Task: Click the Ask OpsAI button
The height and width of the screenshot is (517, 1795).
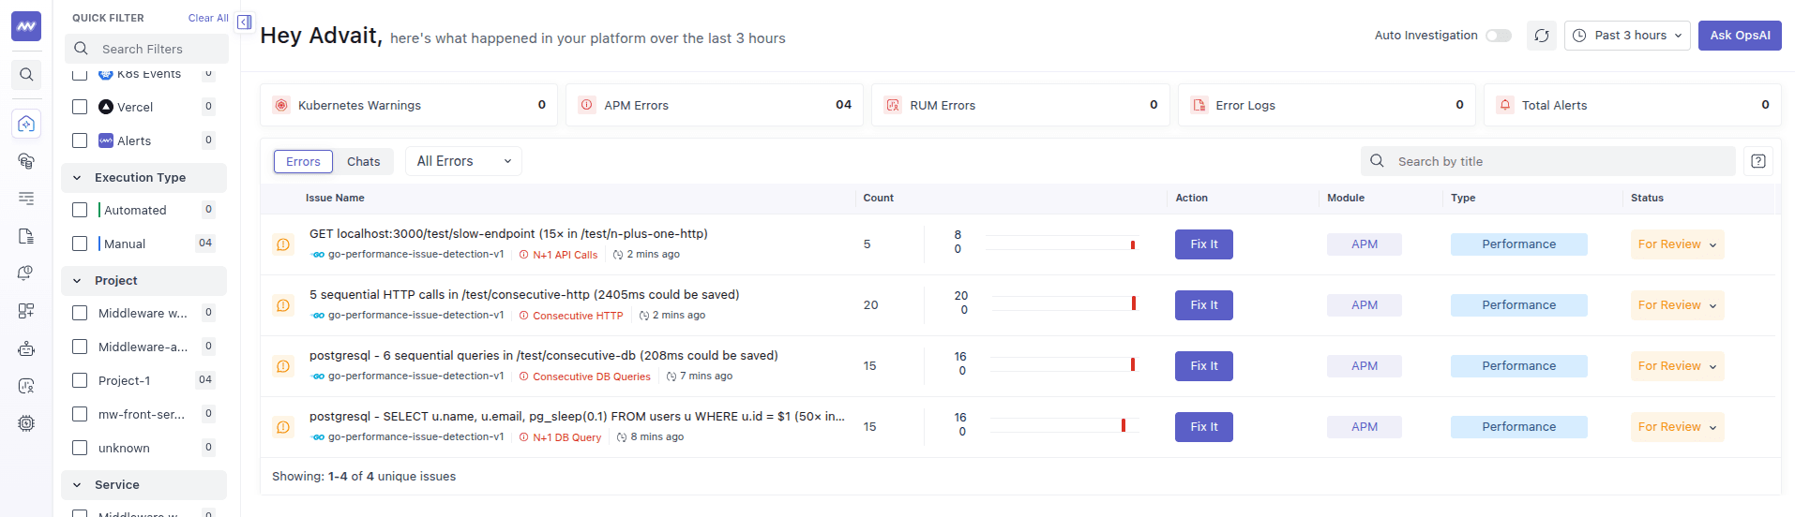Action: coord(1740,36)
